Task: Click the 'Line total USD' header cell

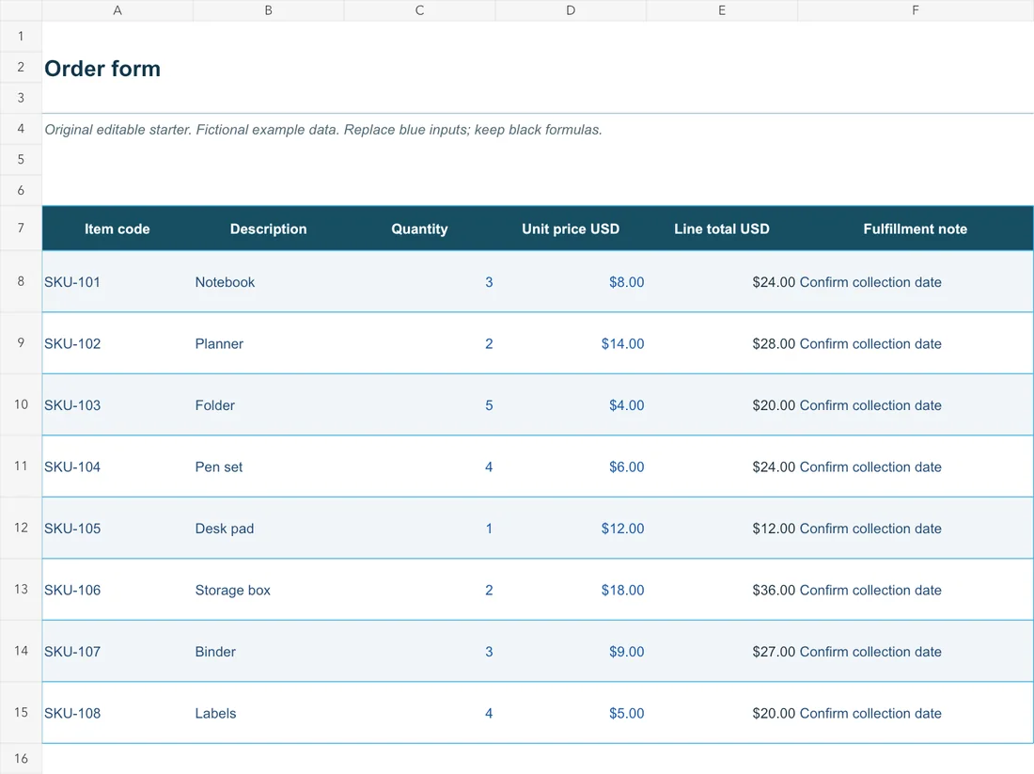Action: point(721,229)
